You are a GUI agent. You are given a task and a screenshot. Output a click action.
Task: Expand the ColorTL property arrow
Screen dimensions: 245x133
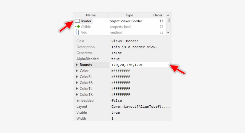77,89
